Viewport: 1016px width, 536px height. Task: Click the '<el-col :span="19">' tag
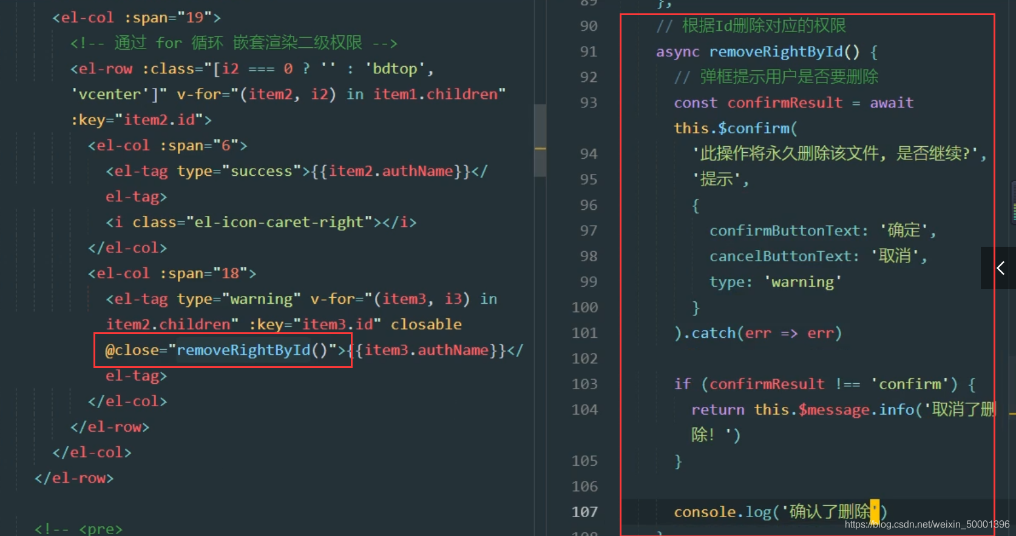(137, 18)
